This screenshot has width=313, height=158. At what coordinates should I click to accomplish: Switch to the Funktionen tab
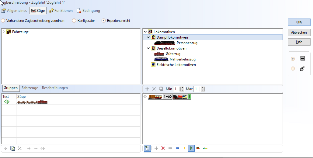[x=61, y=11]
